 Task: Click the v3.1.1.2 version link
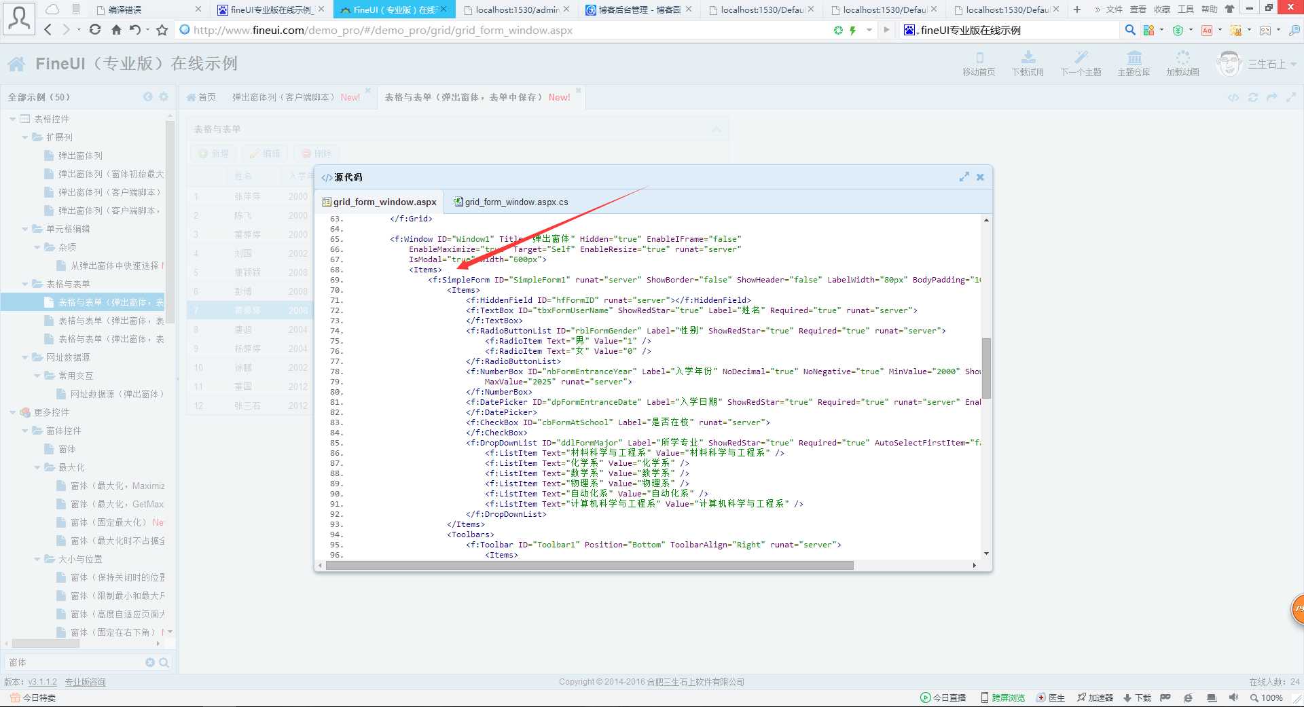point(43,682)
